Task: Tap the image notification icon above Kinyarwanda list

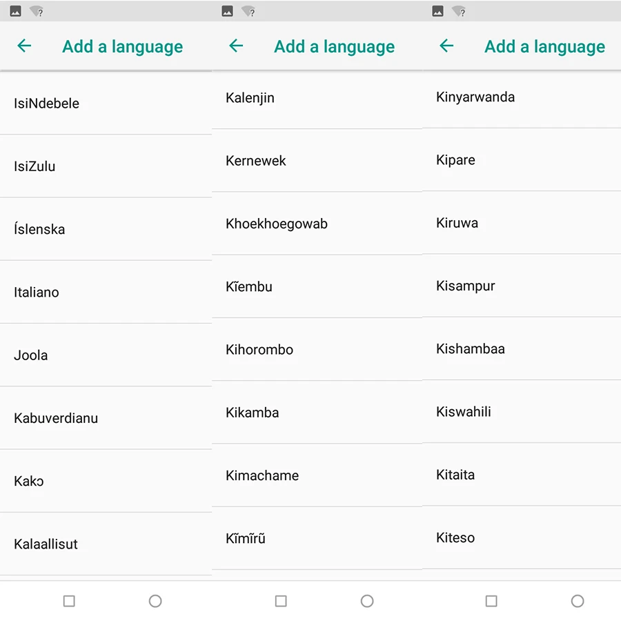Action: (x=437, y=11)
